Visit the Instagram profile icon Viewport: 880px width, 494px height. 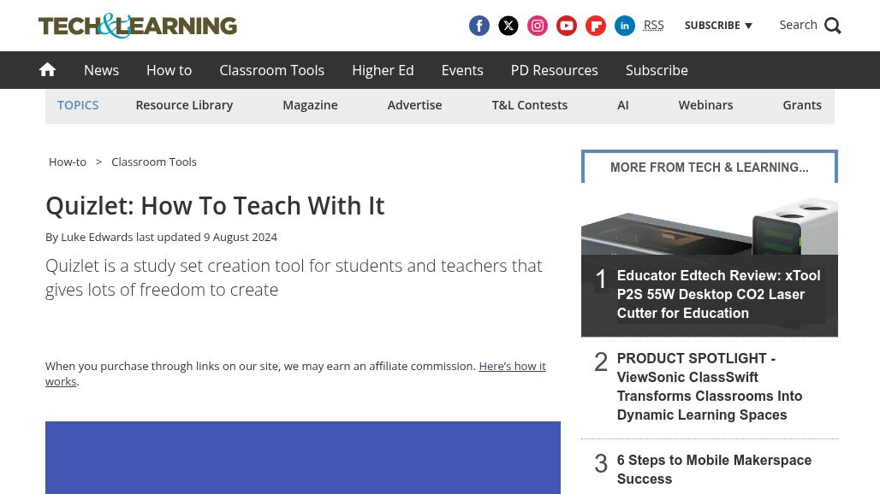pos(537,26)
